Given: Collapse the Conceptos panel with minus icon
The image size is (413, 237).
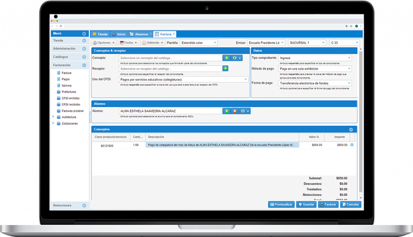Looking at the screenshot, I should pos(351,129).
